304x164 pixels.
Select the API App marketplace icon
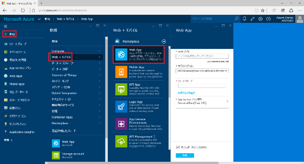[x=121, y=89]
